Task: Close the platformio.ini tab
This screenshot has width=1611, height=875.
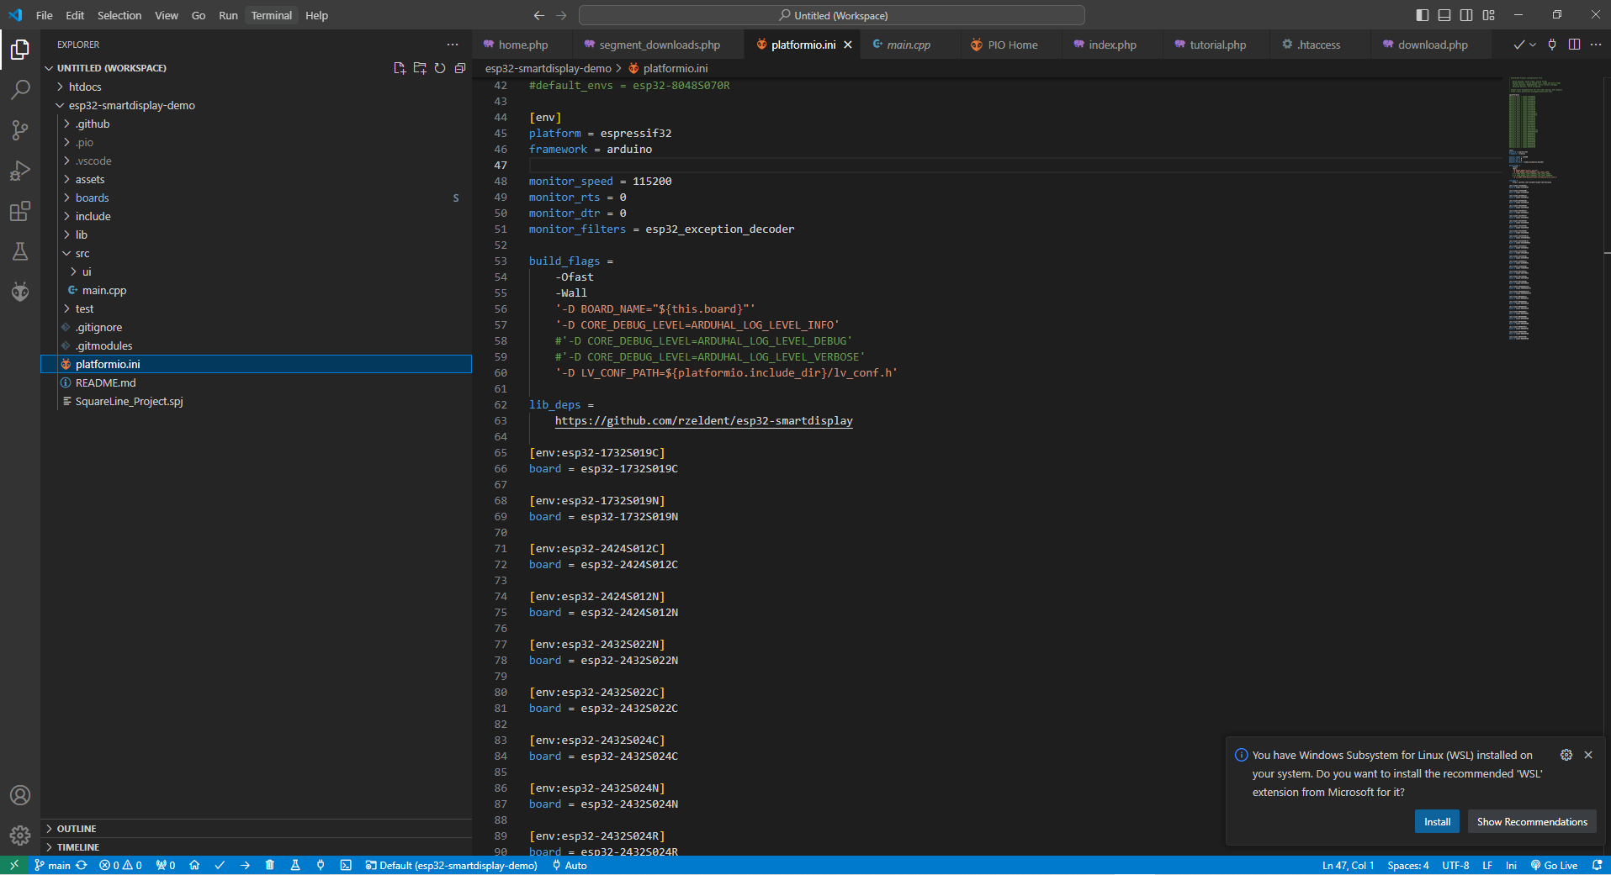Action: point(848,45)
